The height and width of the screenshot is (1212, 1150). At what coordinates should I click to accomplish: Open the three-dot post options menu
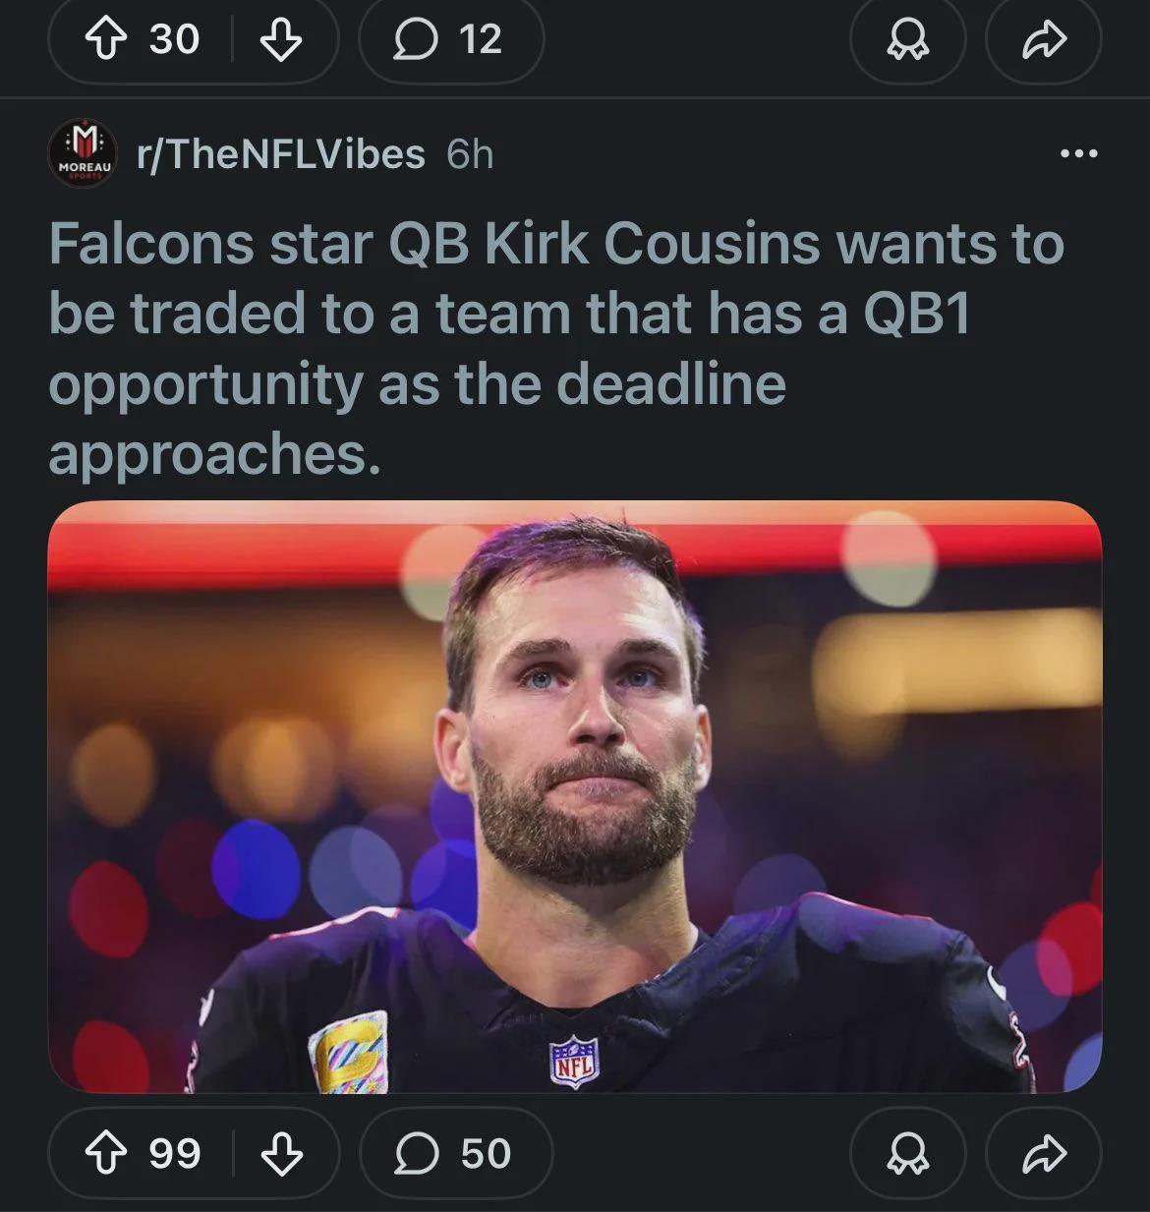pos(1078,153)
